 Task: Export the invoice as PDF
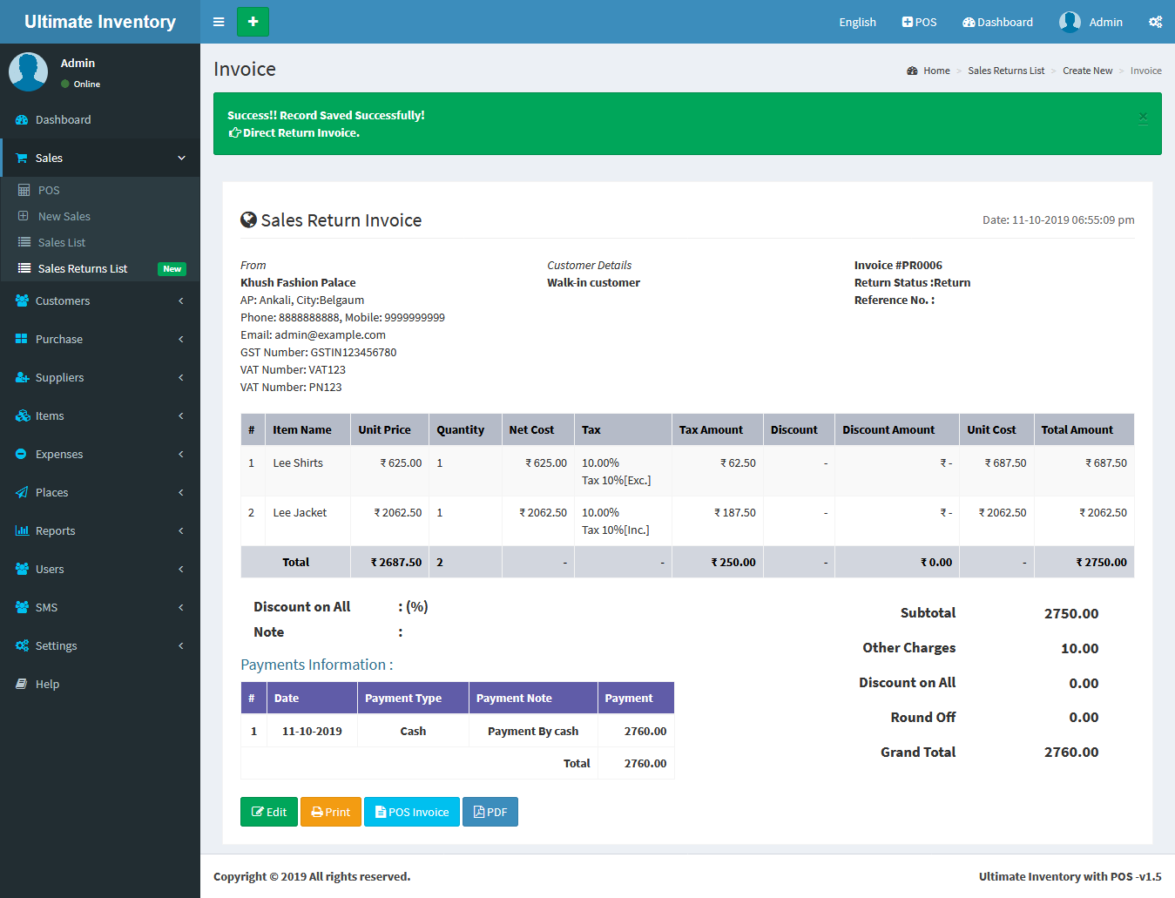coord(490,812)
